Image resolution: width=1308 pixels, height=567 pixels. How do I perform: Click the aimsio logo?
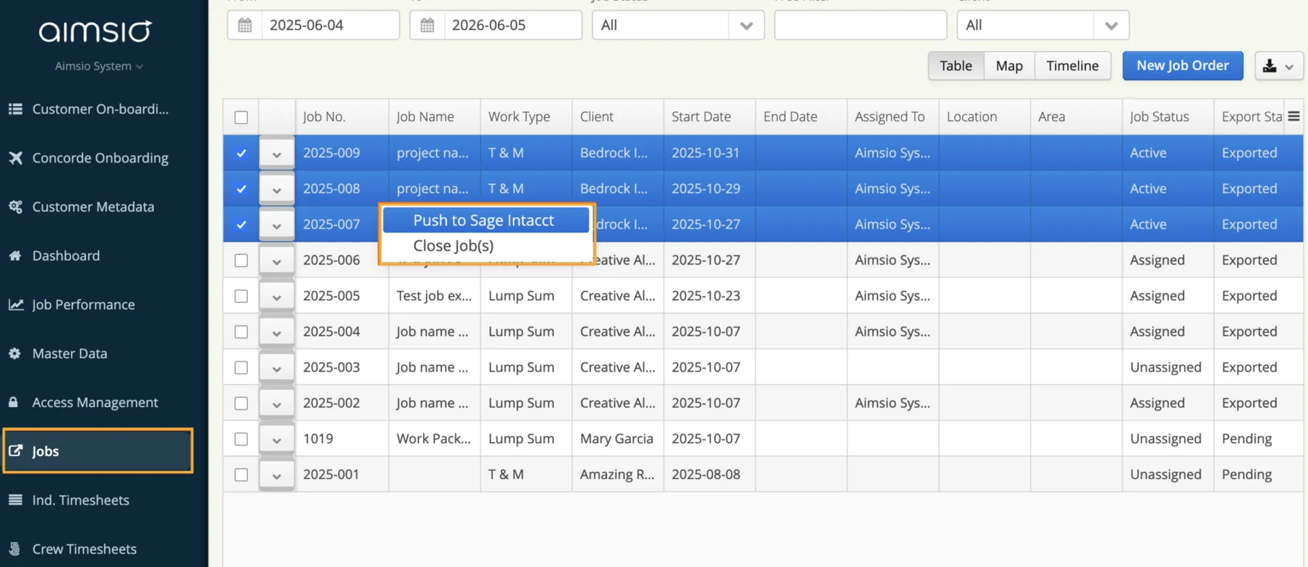pos(95,31)
